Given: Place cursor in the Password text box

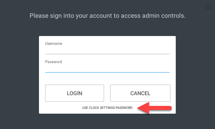Looking at the screenshot, I should pyautogui.click(x=107, y=68).
